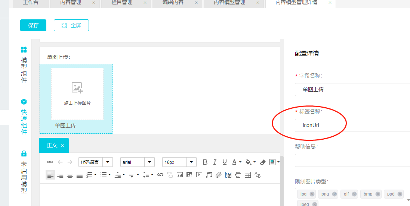This screenshot has width=410, height=206.
Task: Open the multiple image upload icon
Action: [x=189, y=175]
